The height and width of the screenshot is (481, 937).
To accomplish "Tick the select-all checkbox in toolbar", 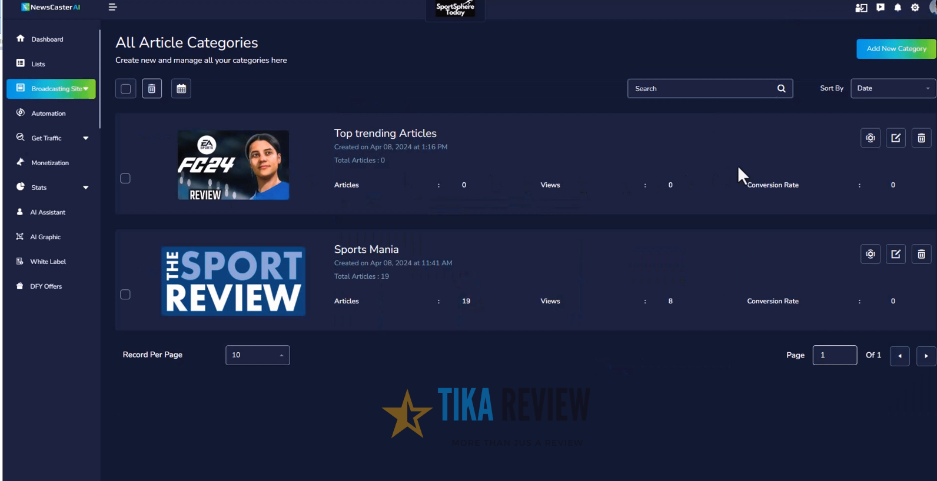I will (x=125, y=89).
